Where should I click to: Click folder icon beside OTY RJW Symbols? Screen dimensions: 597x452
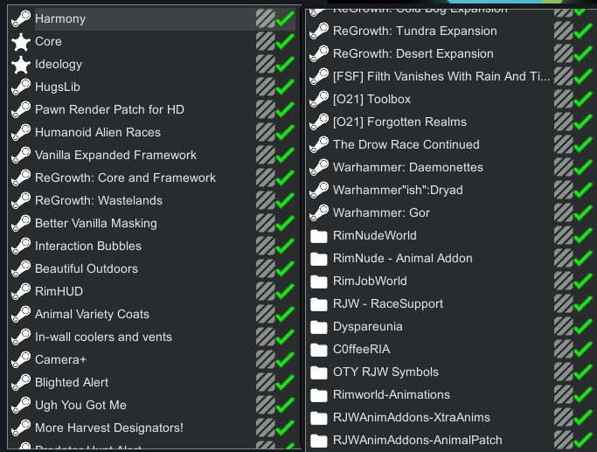point(319,372)
